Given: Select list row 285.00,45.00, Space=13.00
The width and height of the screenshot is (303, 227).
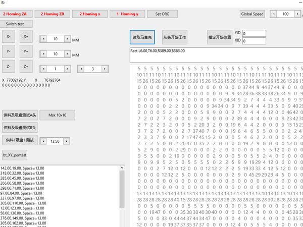Looking at the screenshot, I should 22,178.
